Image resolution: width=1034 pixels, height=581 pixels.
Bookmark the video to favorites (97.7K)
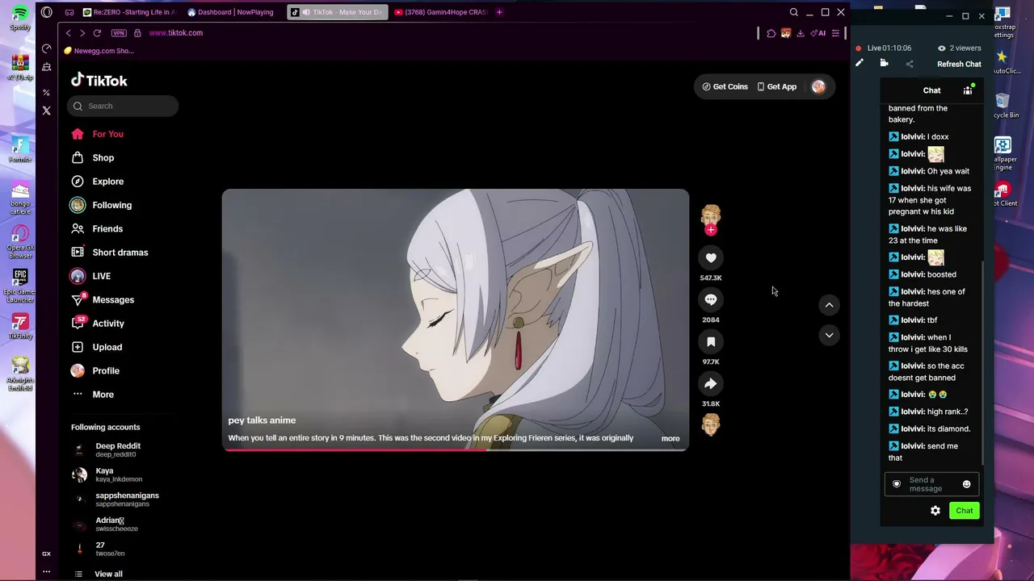[711, 342]
